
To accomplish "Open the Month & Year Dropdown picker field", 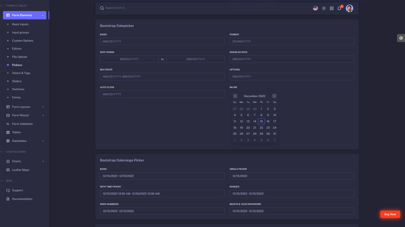I will click(x=292, y=211).
